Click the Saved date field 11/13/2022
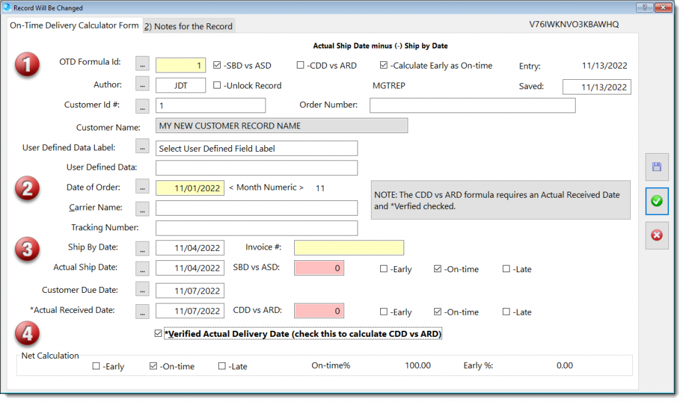This screenshot has height=402, width=683. pyautogui.click(x=597, y=87)
